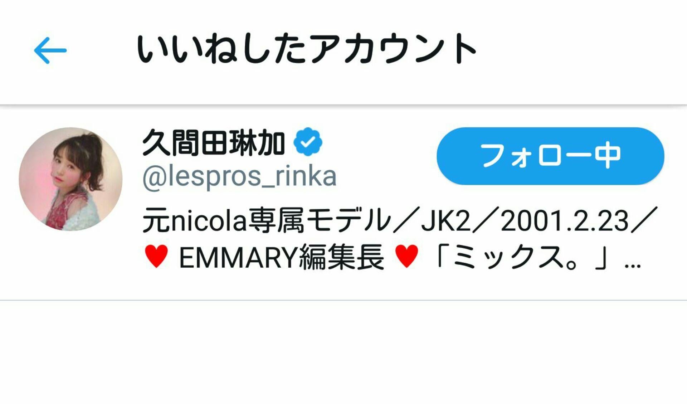Select the 久間田琳加 account list row
The width and height of the screenshot is (687, 404).
pyautogui.click(x=343, y=203)
